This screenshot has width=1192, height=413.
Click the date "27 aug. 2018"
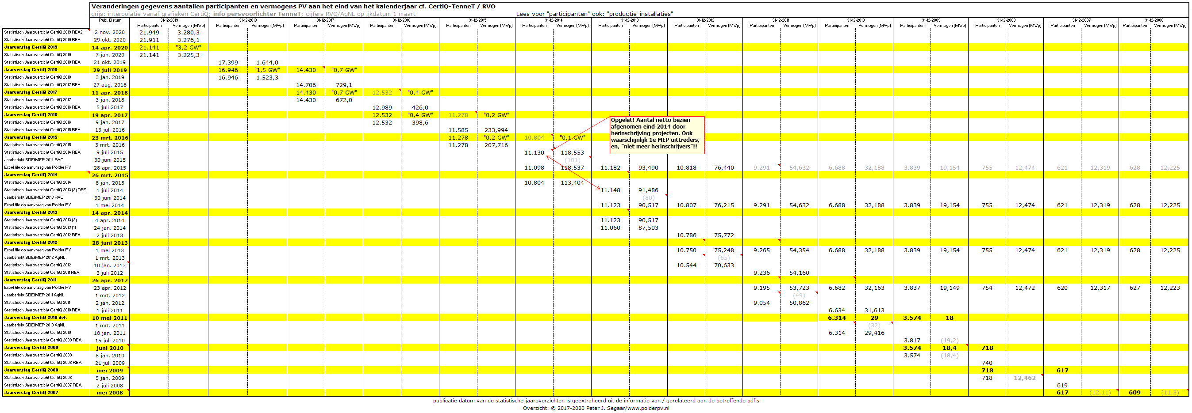(x=110, y=85)
